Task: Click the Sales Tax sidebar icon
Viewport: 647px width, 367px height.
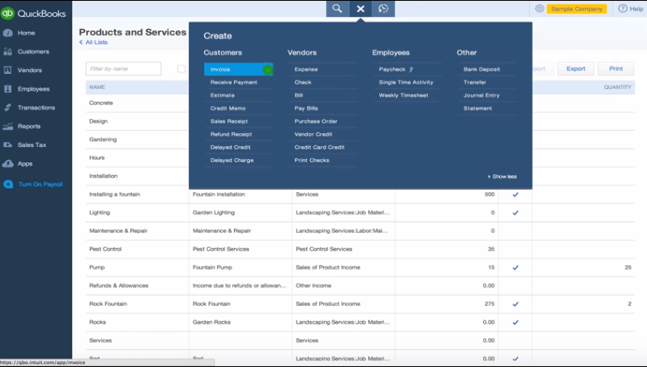Action: click(7, 145)
